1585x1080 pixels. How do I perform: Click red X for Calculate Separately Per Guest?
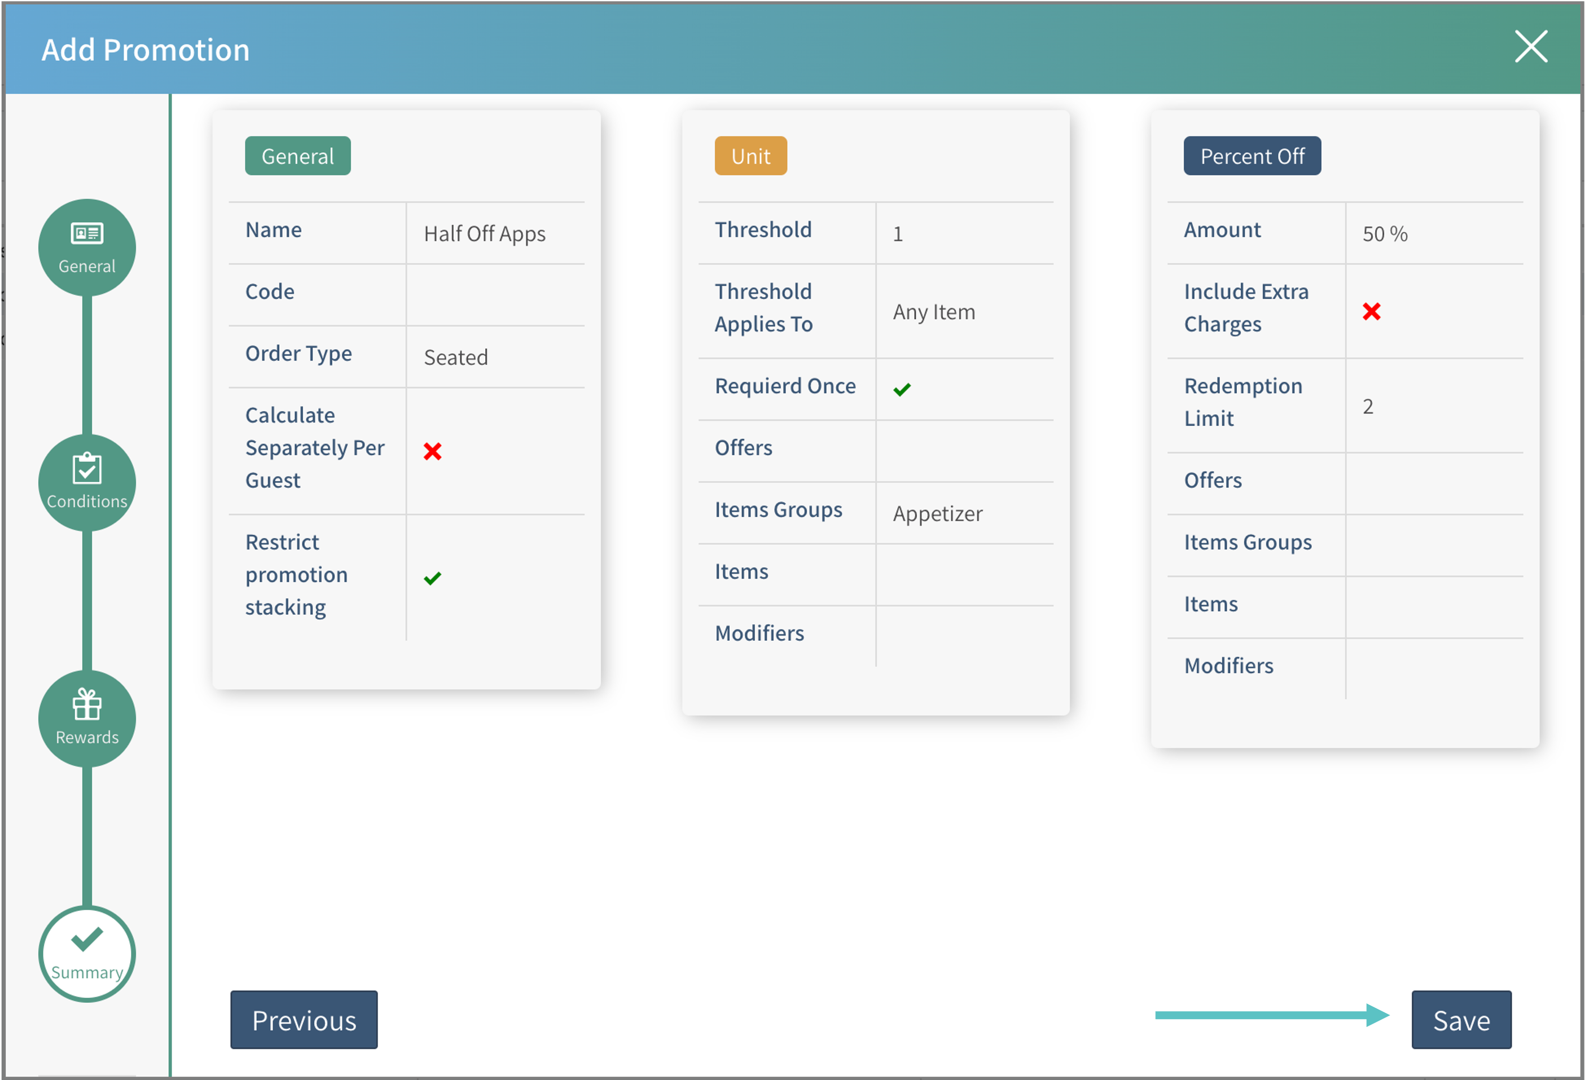click(432, 451)
